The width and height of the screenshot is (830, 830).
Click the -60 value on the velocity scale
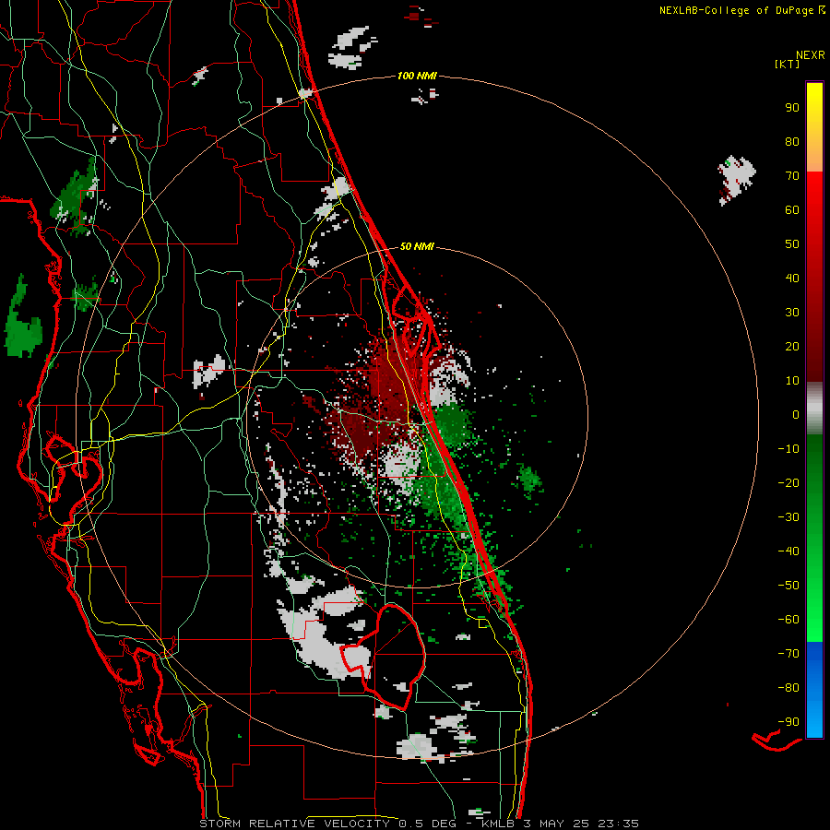pos(788,620)
